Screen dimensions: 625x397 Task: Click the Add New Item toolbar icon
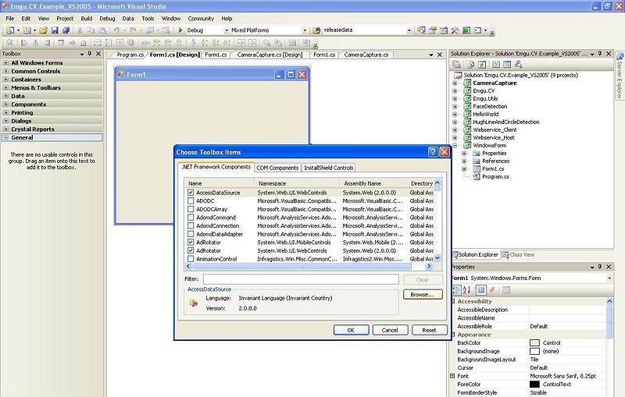coord(27,30)
